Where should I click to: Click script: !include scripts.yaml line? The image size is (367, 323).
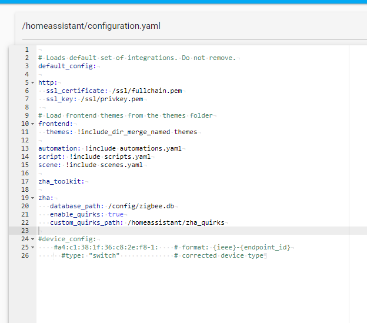(94, 157)
